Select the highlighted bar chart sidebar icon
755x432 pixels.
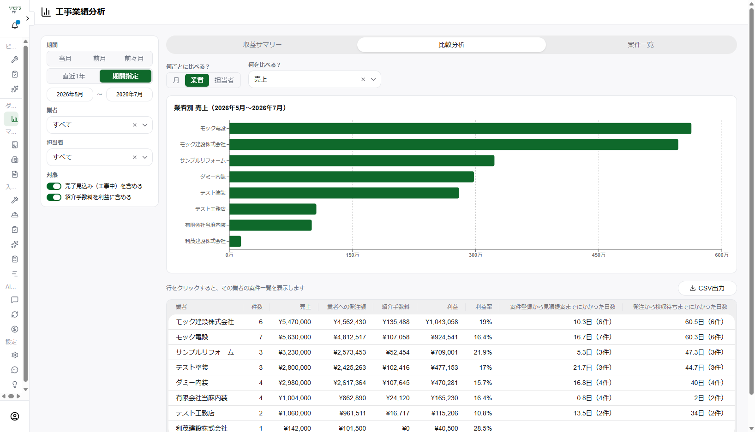pos(15,119)
